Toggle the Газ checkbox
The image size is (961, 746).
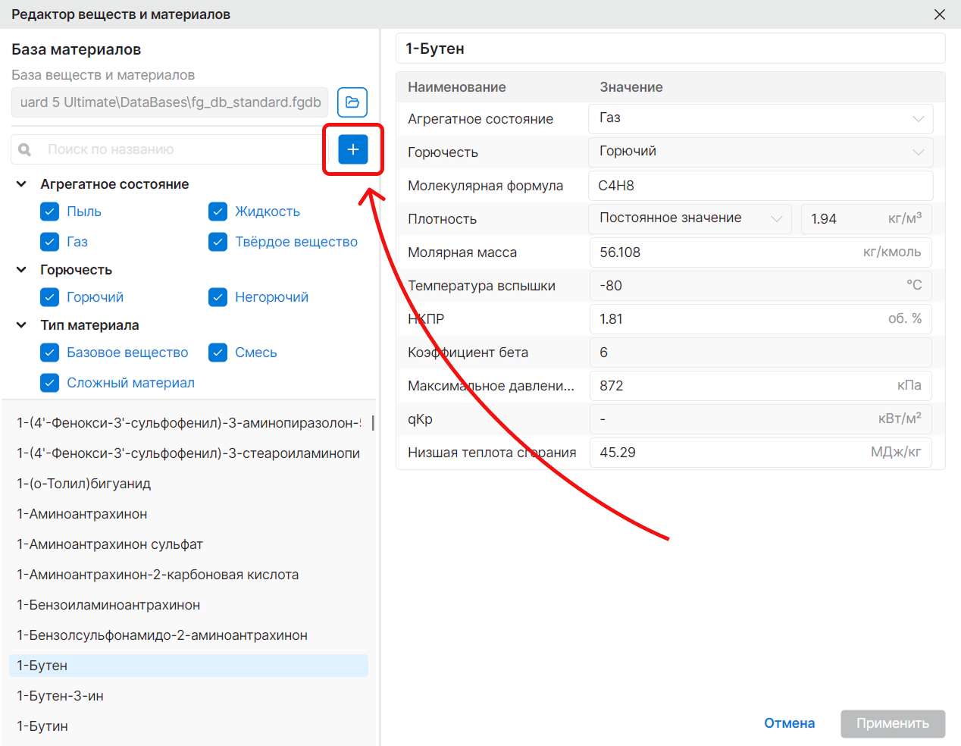(x=49, y=242)
